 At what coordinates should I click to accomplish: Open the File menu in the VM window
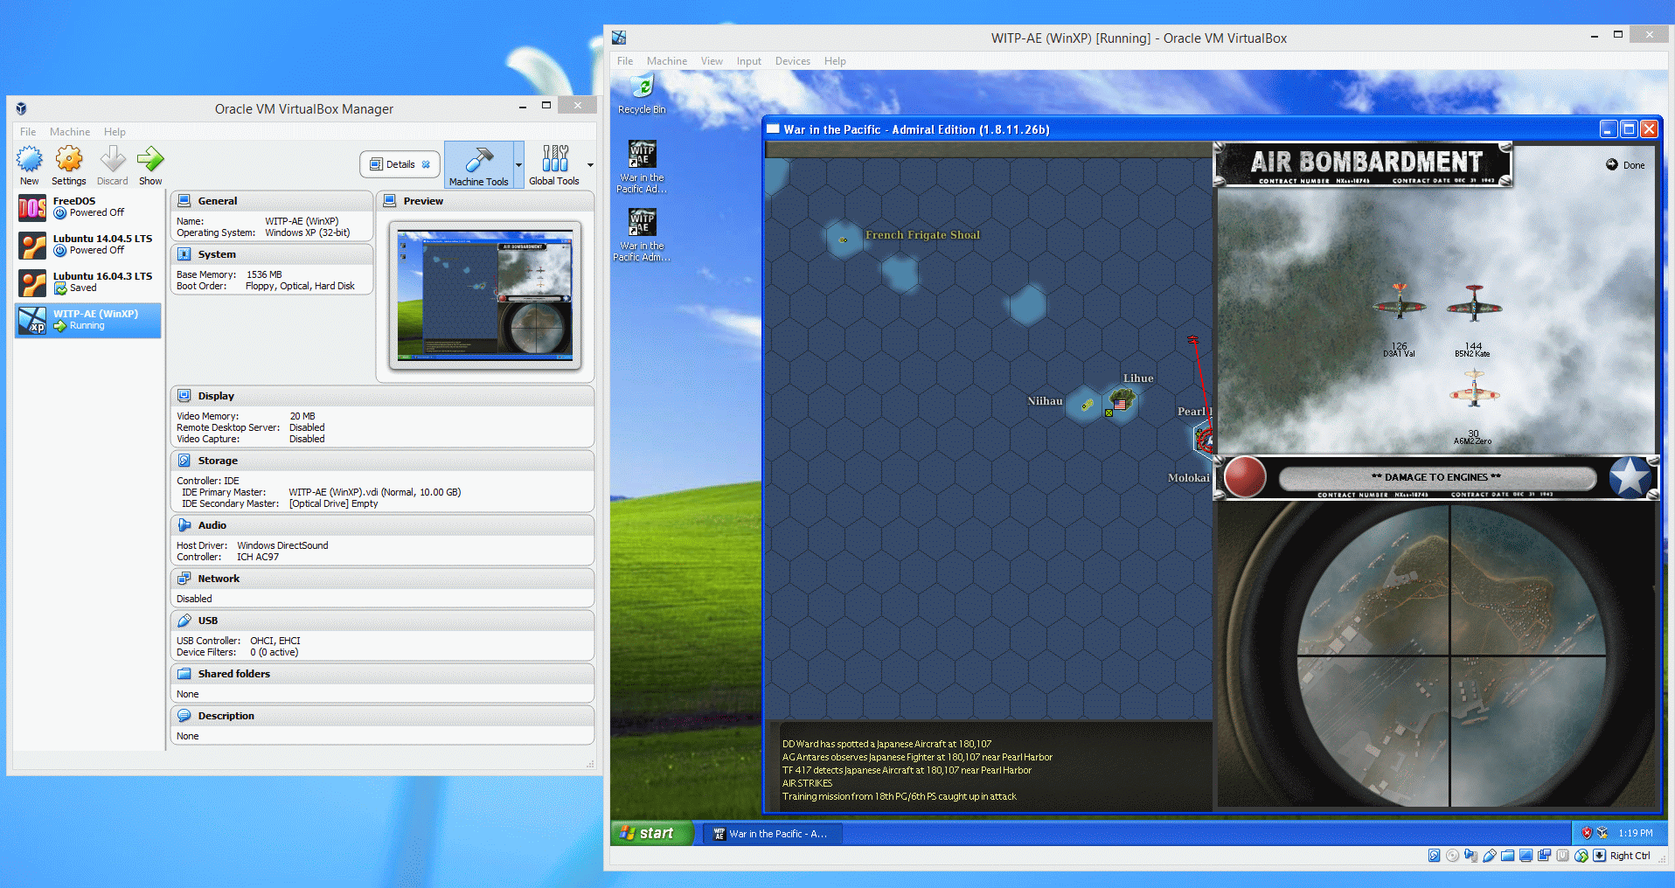point(625,61)
